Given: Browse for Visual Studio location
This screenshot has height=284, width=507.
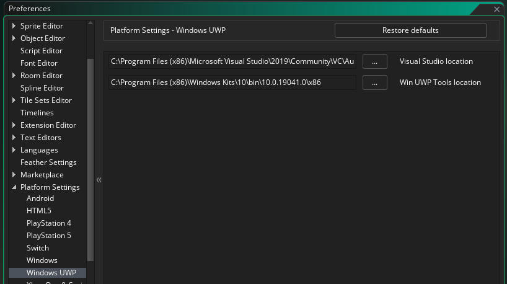Looking at the screenshot, I should [x=374, y=61].
